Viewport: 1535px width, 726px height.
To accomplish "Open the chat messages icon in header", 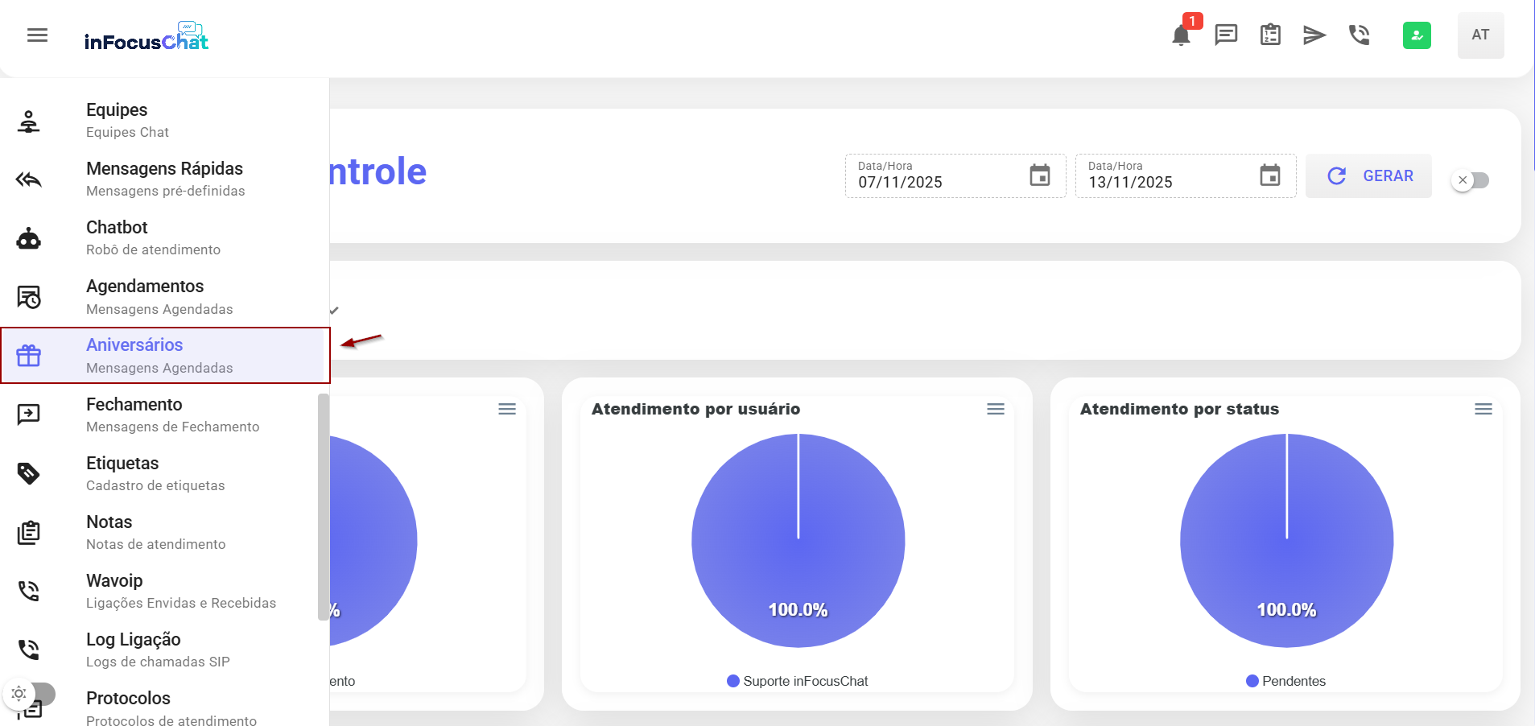I will click(1226, 35).
